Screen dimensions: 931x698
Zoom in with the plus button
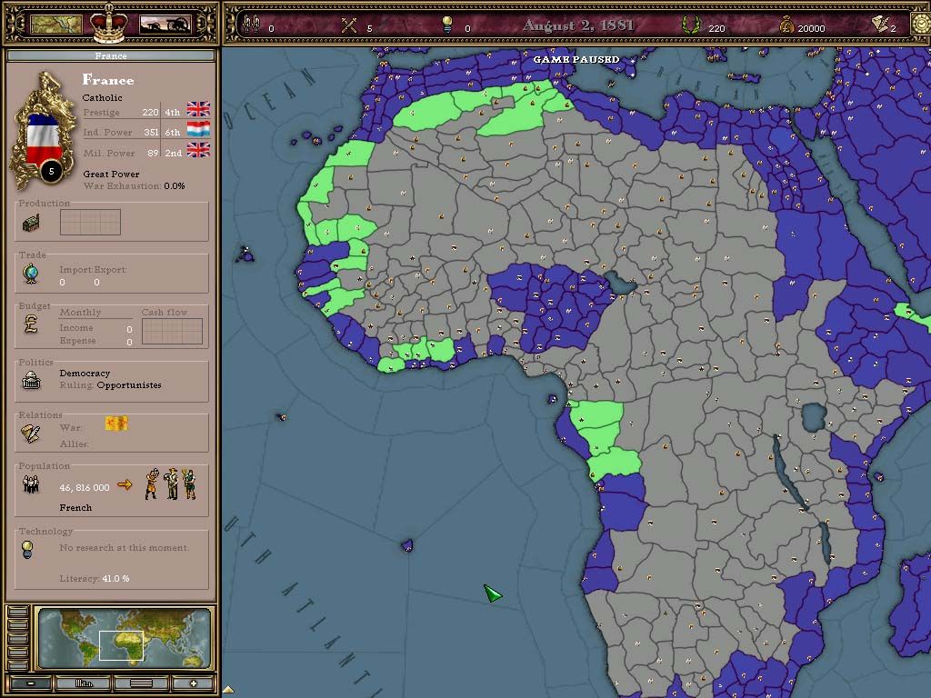[193, 683]
